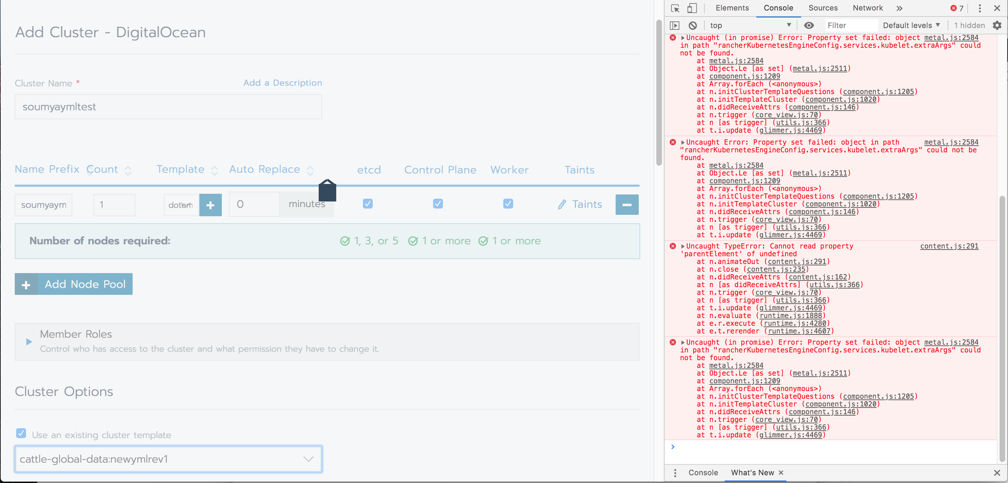Toggle the device toolbar icon
The width and height of the screenshot is (1008, 483).
[x=692, y=8]
